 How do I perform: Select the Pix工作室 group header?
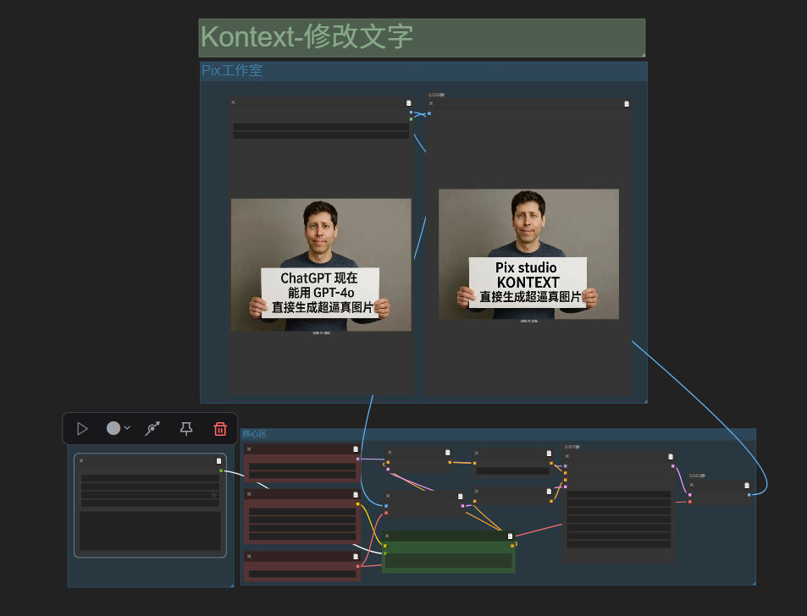423,71
